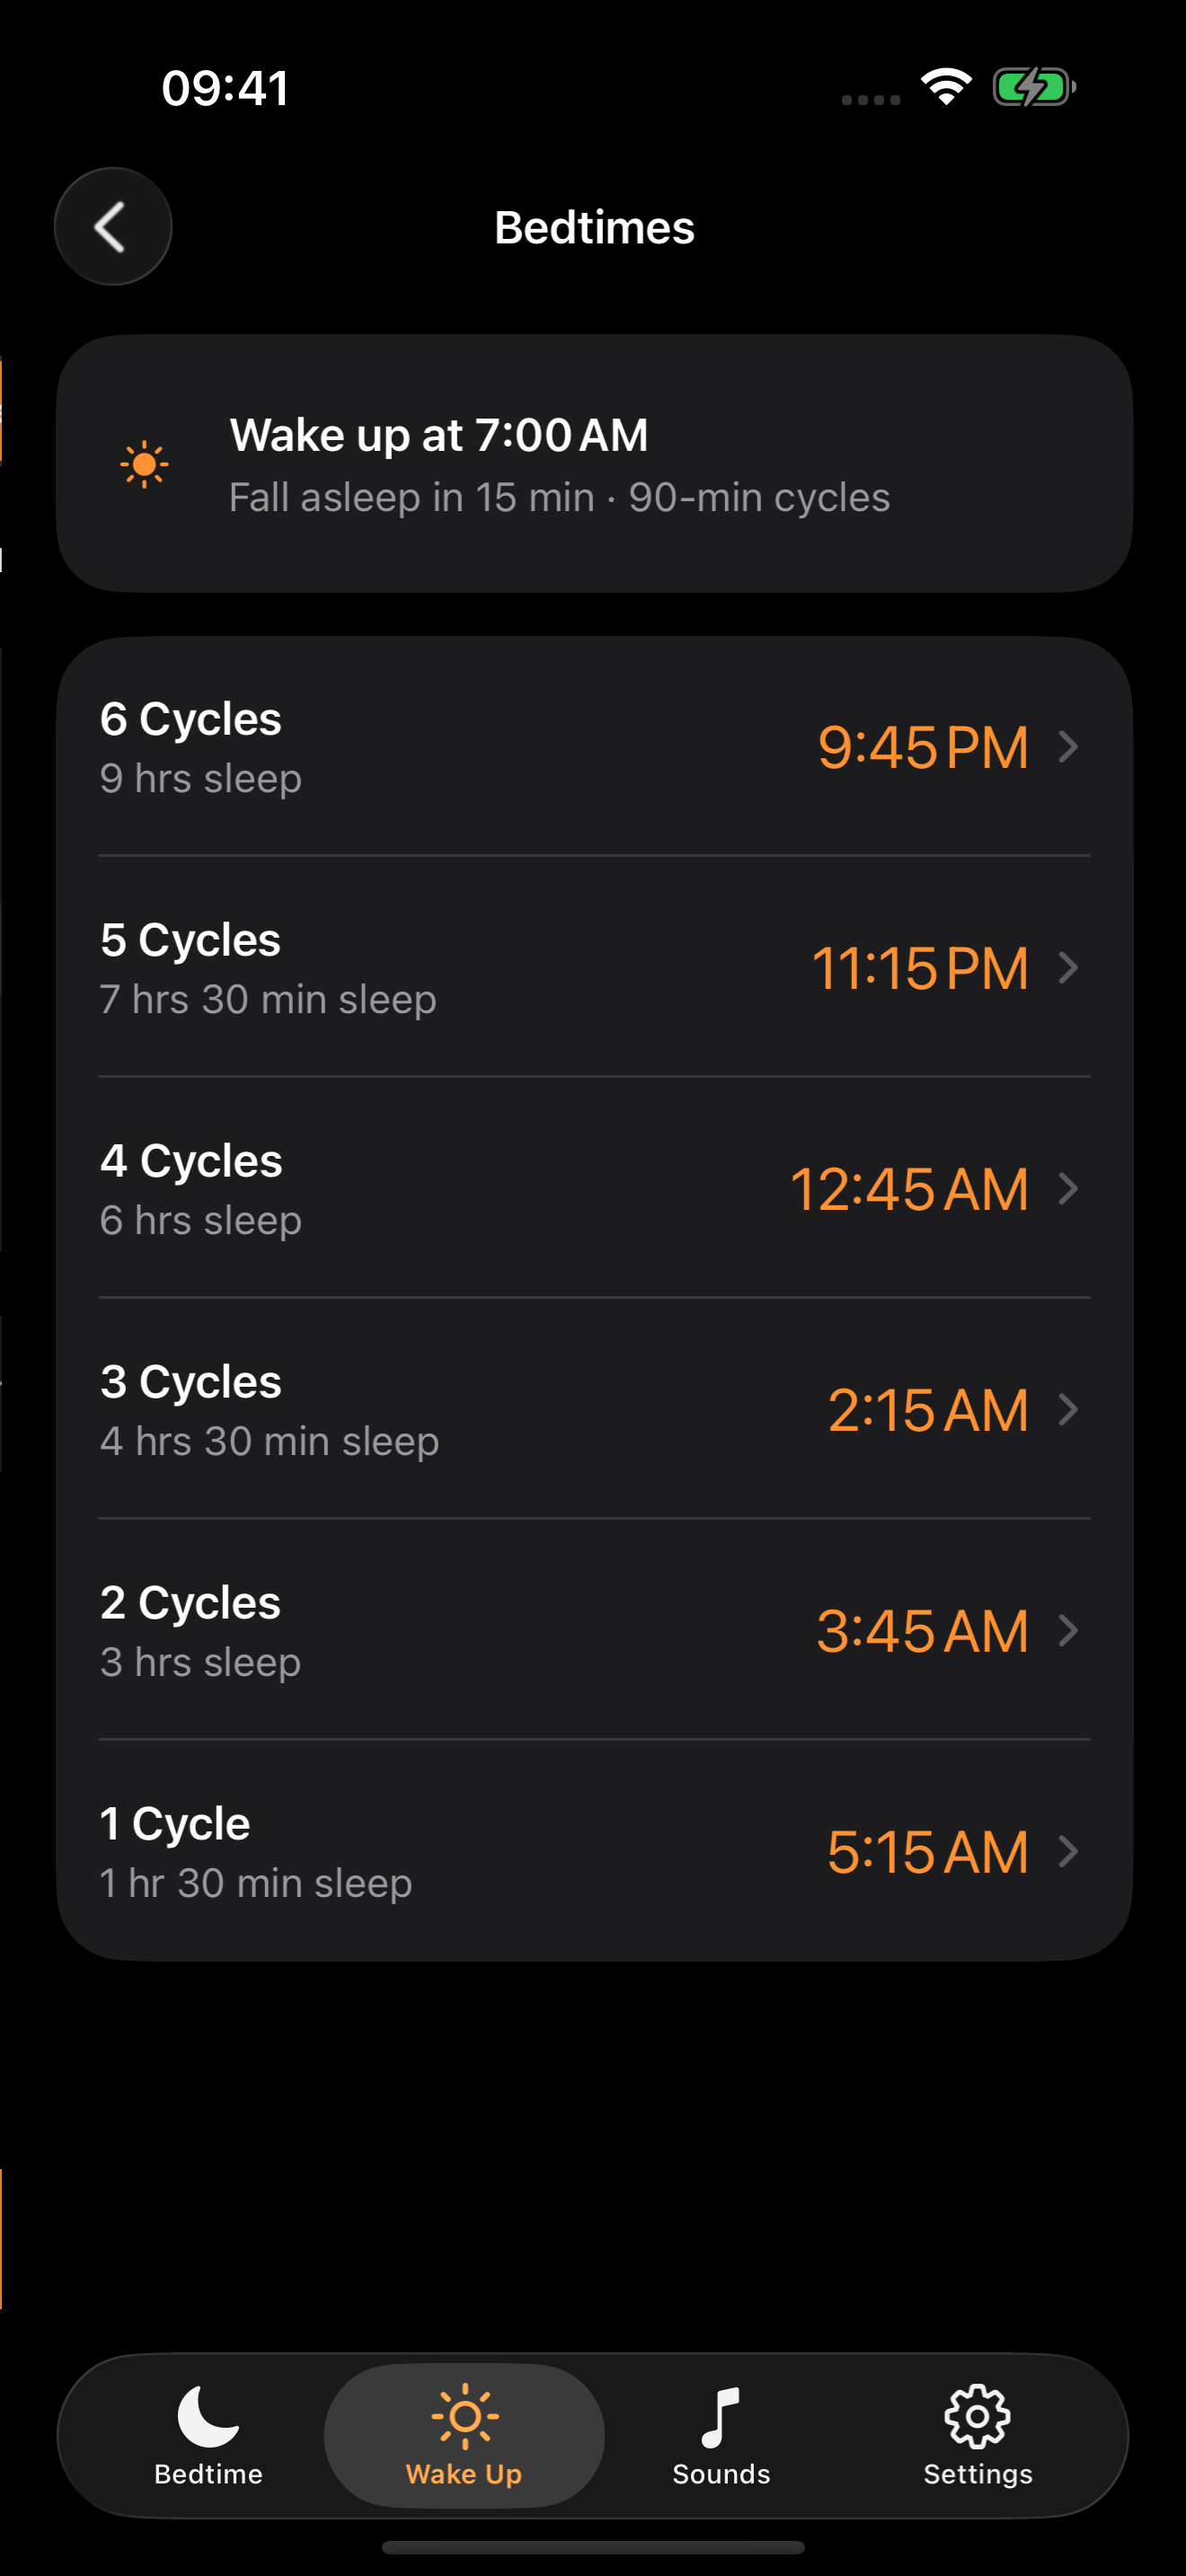1186x2576 pixels.
Task: Tap the back arrow button
Action: pyautogui.click(x=113, y=227)
